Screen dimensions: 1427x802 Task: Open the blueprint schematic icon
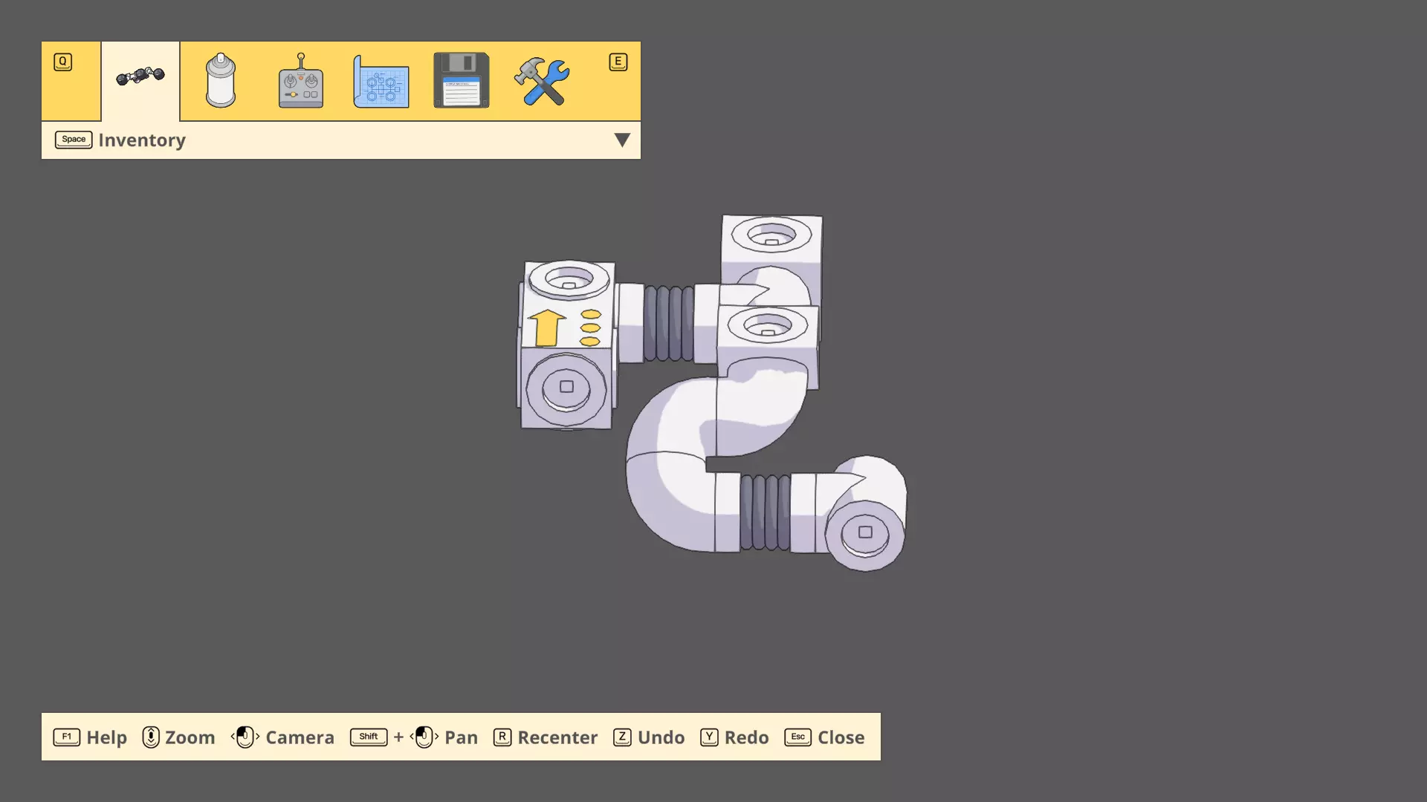click(381, 81)
